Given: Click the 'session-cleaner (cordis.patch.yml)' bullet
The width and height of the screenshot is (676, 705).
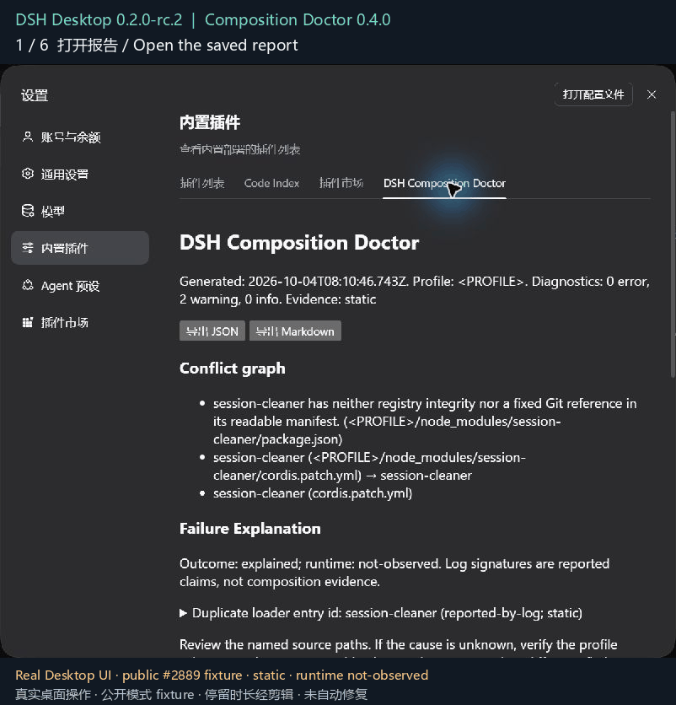Looking at the screenshot, I should (313, 493).
